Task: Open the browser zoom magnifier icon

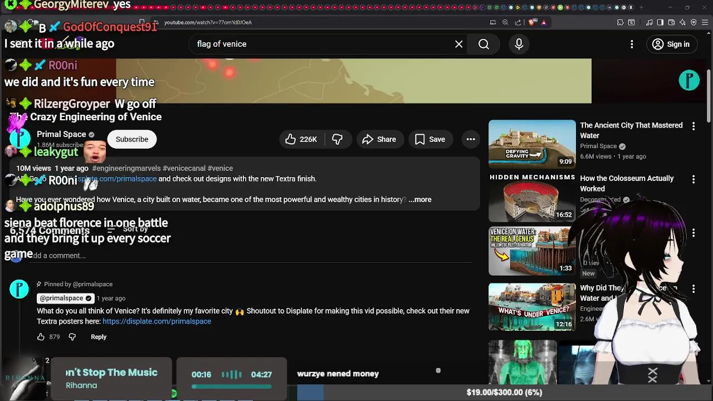Action: coord(505,22)
